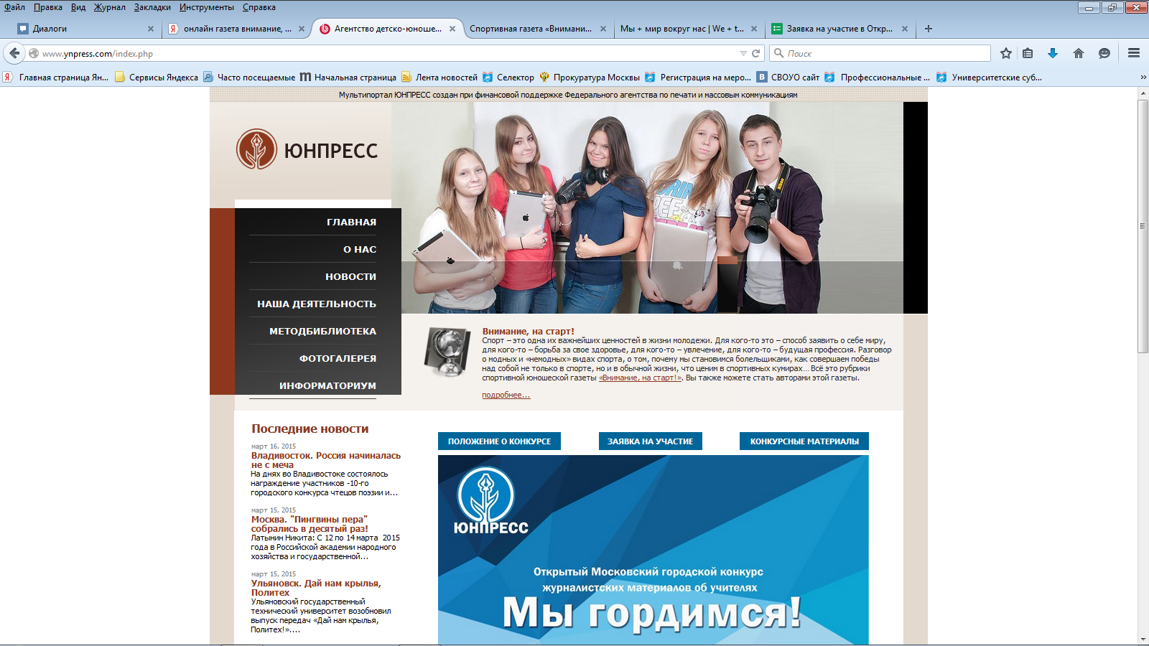This screenshot has width=1149, height=646.
Task: Open НАША ДЕЯТЕЛЬНОСТЬ in site menu
Action: point(317,304)
